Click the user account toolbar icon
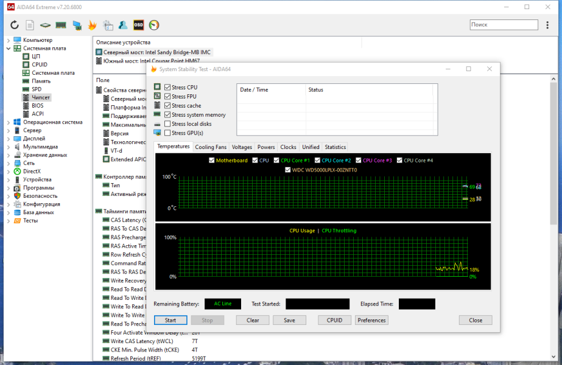Viewport: 562px width, 365px height. (123, 25)
